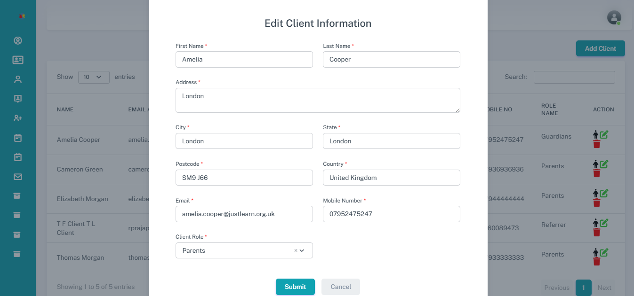Image resolution: width=634 pixels, height=296 pixels.
Task: Click the Add Client button
Action: [600, 48]
